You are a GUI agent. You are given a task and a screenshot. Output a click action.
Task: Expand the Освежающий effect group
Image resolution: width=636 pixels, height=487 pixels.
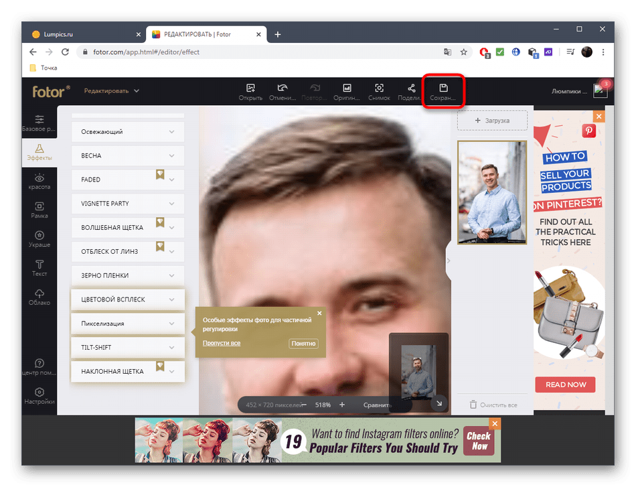pos(128,132)
